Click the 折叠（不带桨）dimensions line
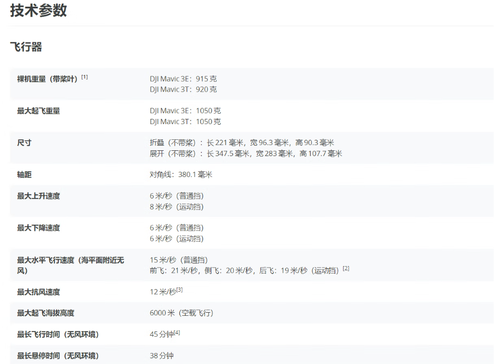This screenshot has width=501, height=364. click(x=242, y=142)
